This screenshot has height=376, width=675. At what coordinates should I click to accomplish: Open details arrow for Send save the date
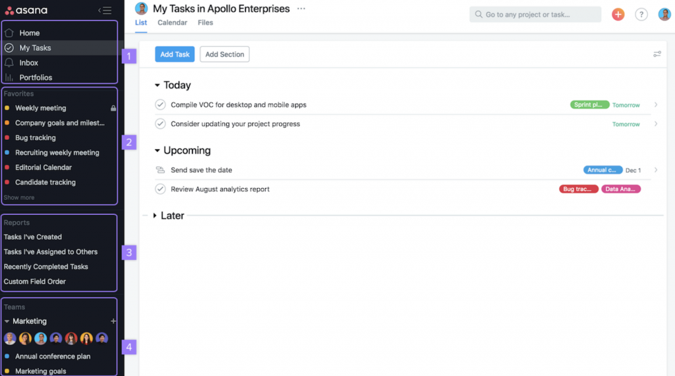pyautogui.click(x=656, y=170)
